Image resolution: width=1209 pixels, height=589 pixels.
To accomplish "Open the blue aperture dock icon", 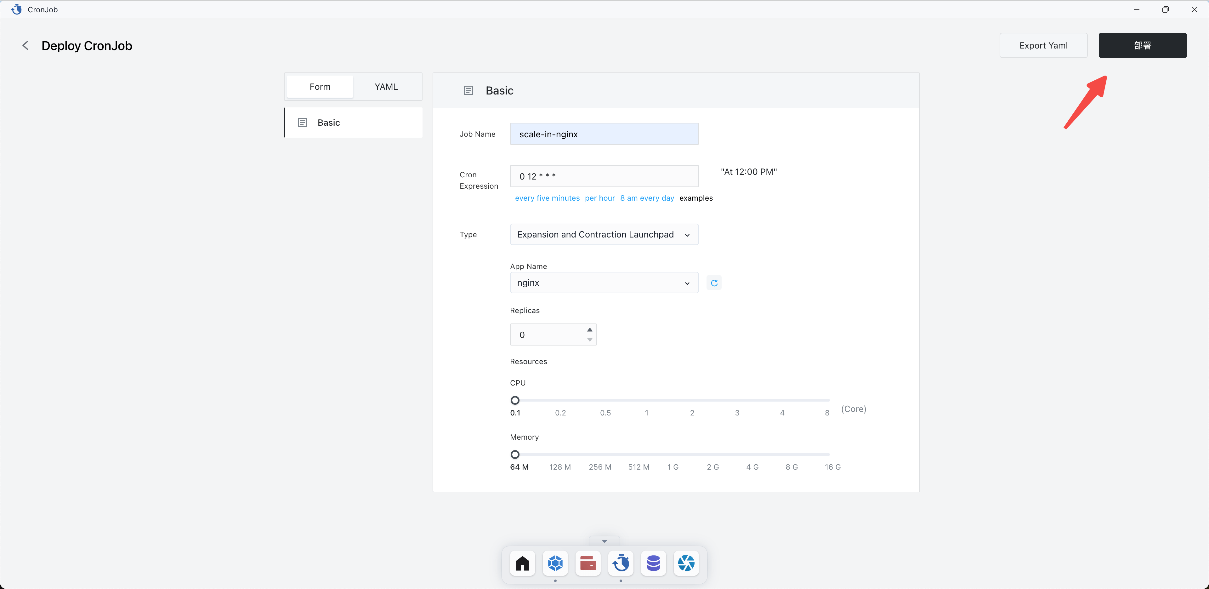I will tap(686, 563).
